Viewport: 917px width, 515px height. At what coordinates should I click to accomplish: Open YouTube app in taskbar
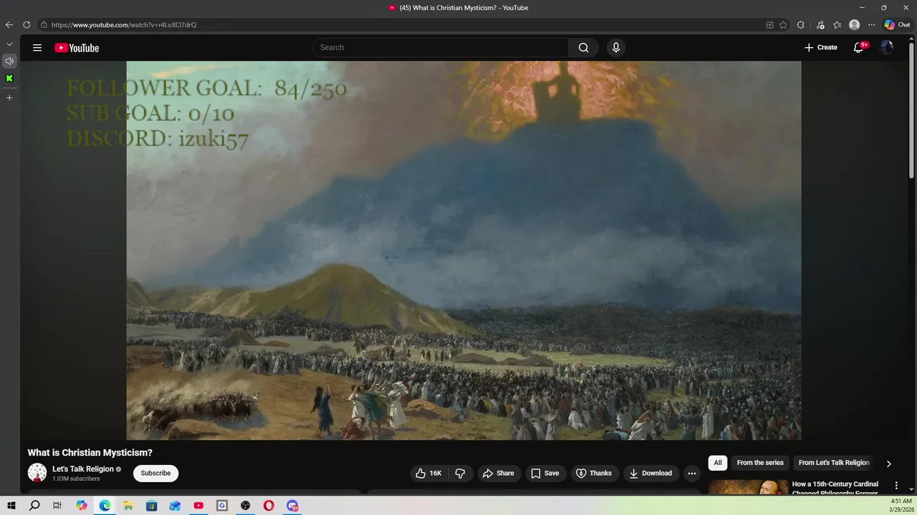pos(198,506)
